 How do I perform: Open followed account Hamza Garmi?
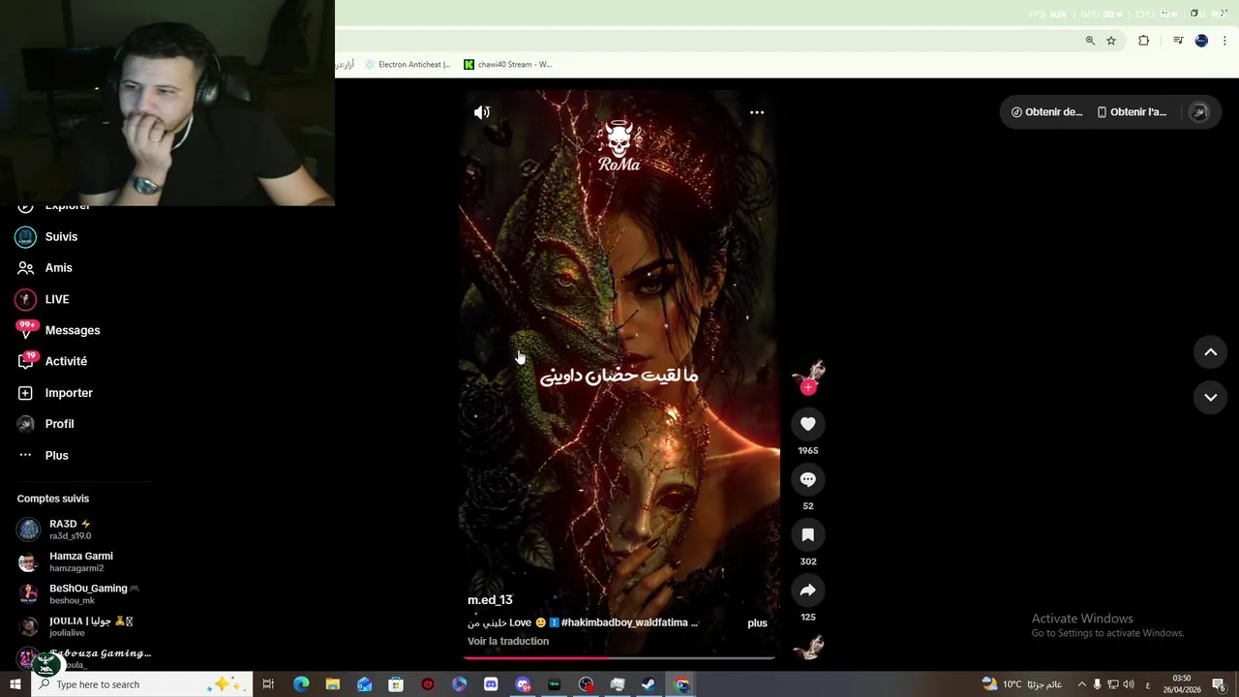80,561
